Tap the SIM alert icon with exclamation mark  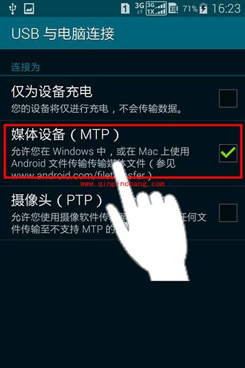(x=173, y=9)
